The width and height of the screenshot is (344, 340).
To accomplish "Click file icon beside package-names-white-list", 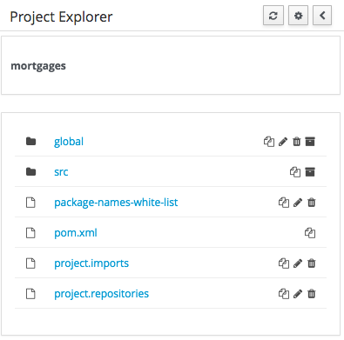I will (x=30, y=203).
